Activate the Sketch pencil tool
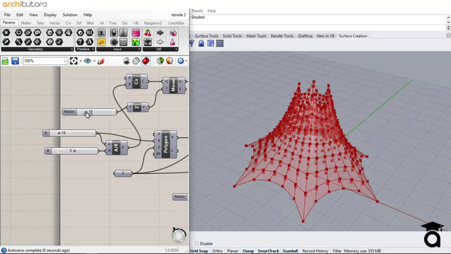The height and width of the screenshot is (254, 451). point(100,61)
